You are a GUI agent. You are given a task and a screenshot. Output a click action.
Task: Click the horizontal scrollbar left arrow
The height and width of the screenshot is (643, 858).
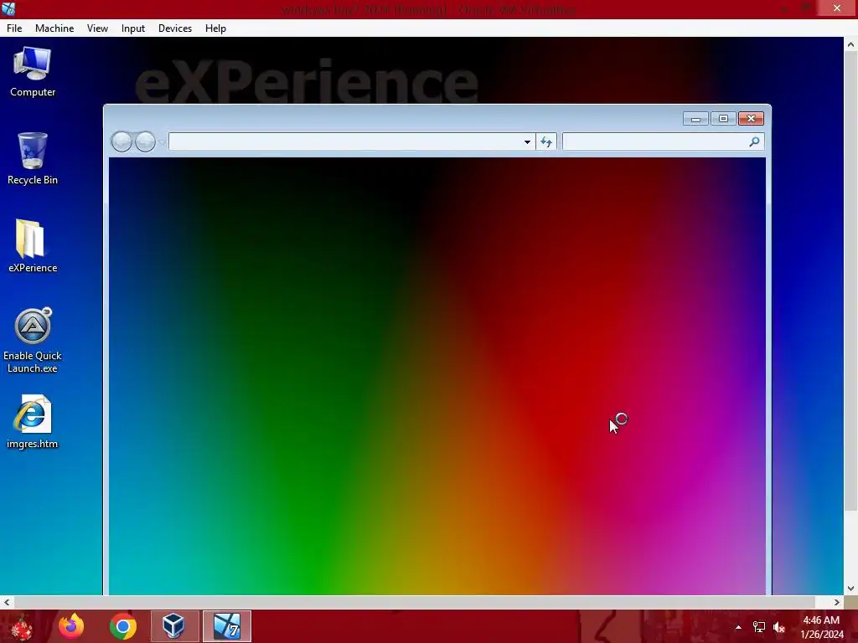[x=7, y=602]
